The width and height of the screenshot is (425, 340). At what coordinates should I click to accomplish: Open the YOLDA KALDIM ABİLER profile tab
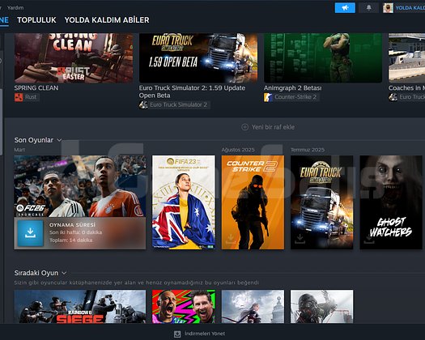(x=107, y=20)
